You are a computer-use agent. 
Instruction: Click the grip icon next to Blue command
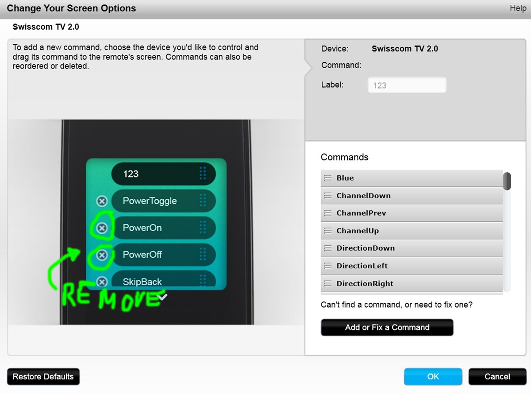click(x=327, y=178)
